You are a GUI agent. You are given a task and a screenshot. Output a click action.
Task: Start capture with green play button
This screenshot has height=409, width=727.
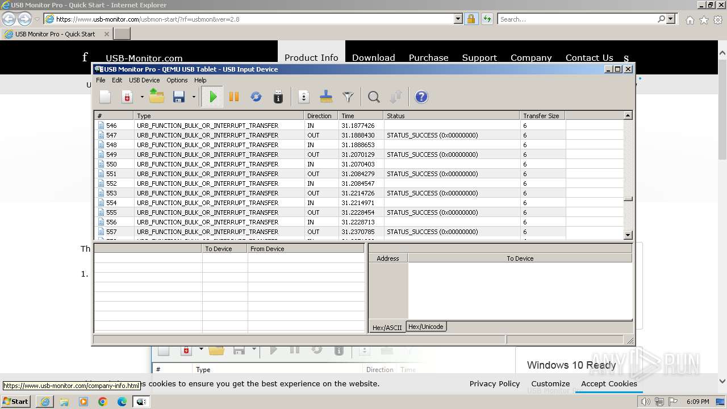click(213, 97)
